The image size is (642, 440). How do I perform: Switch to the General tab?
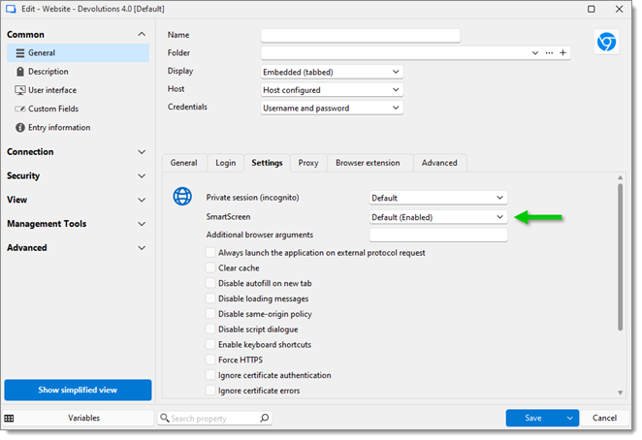pos(184,163)
